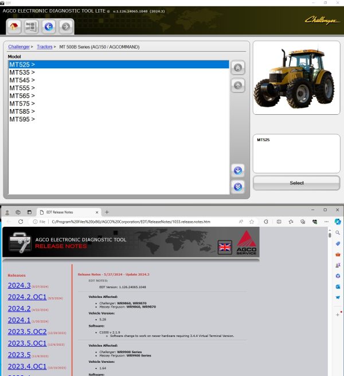Select MT585 model row
This screenshot has width=344, height=376.
tap(119, 111)
